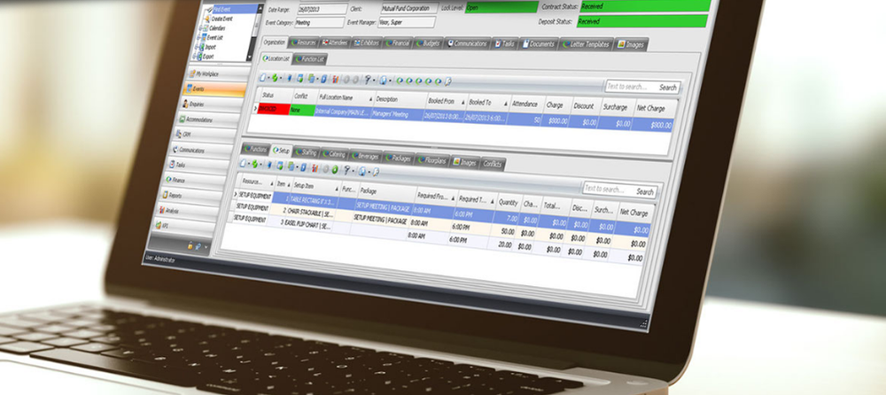886x395 pixels.
Task: Click Search button in the location list
Action: click(x=668, y=88)
